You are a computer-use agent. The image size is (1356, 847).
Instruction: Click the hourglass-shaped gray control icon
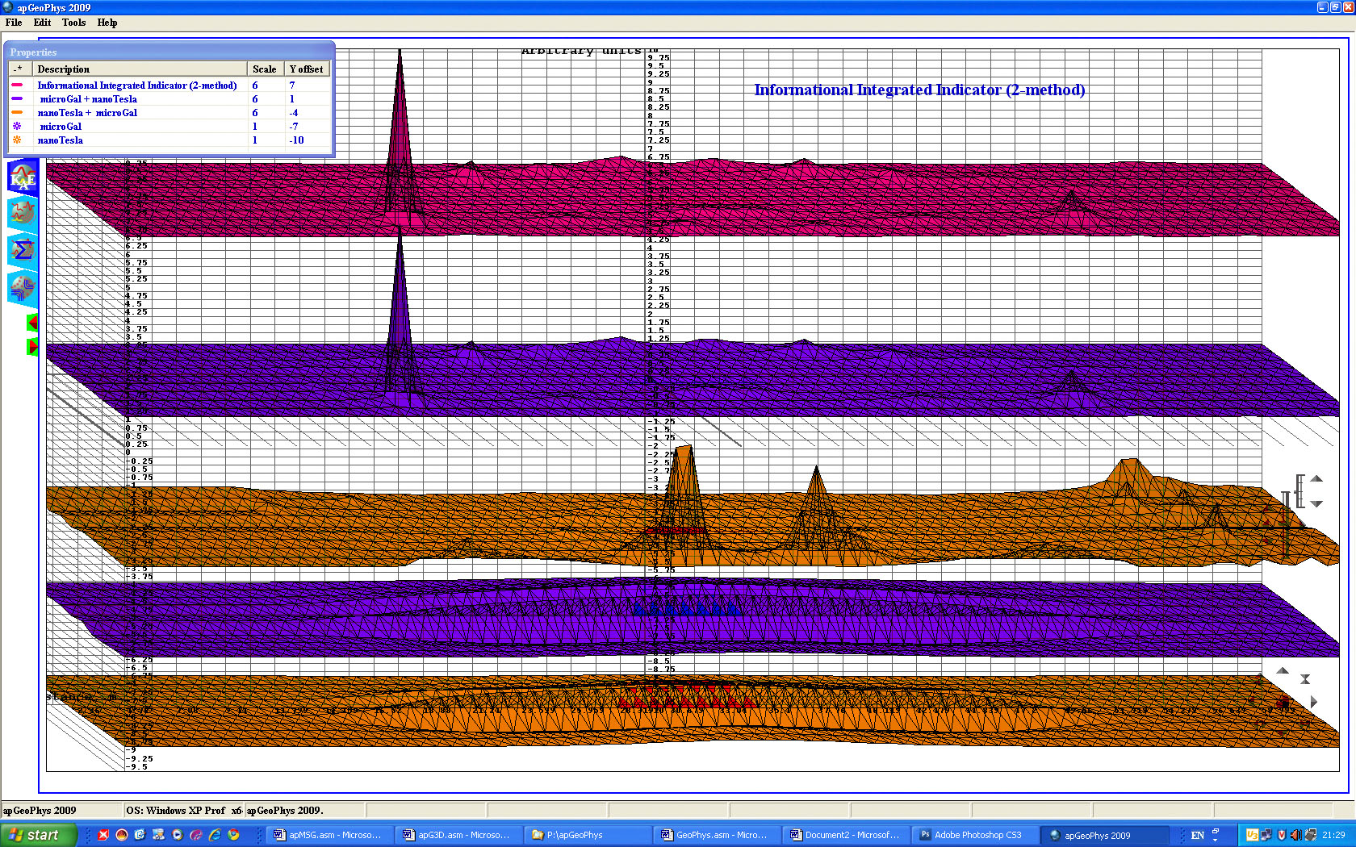point(1304,679)
